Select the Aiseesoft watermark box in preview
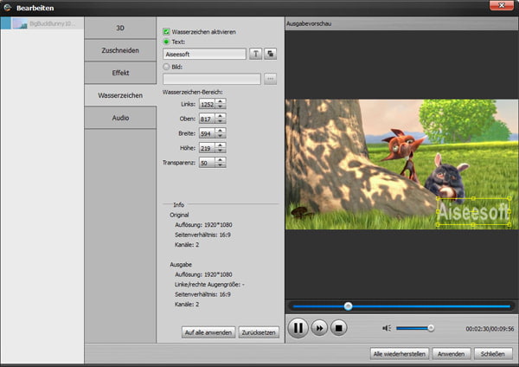Viewport: 519px width, 367px height. 473,212
